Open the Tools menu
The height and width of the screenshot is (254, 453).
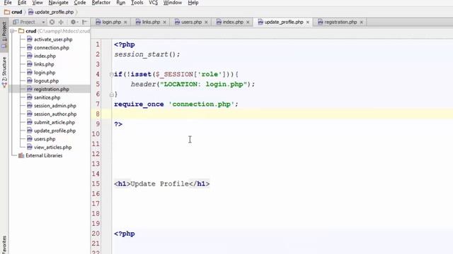click(137, 3)
